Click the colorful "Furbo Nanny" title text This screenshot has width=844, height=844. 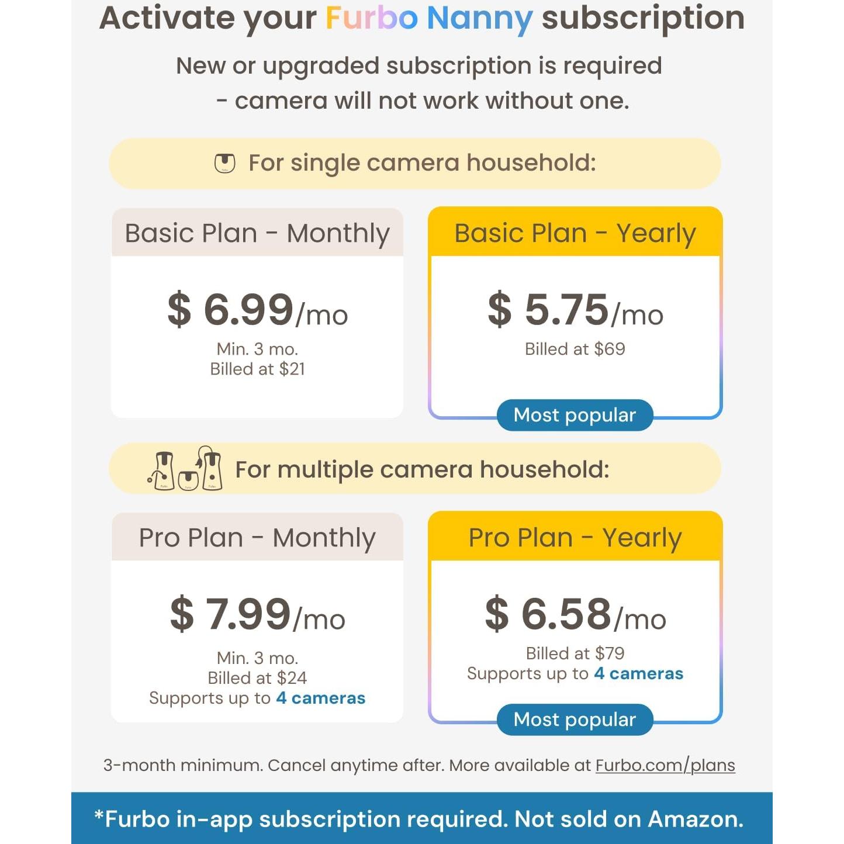tap(428, 18)
